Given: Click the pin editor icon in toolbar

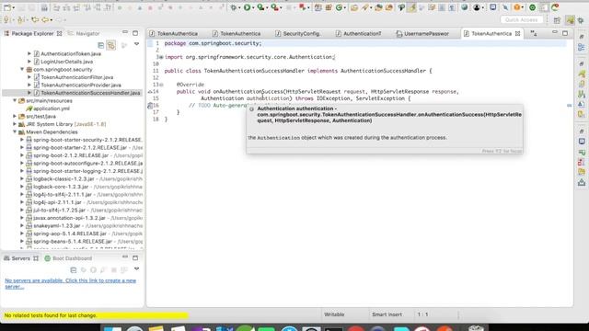Looking at the screenshot, I should (x=505, y=7).
